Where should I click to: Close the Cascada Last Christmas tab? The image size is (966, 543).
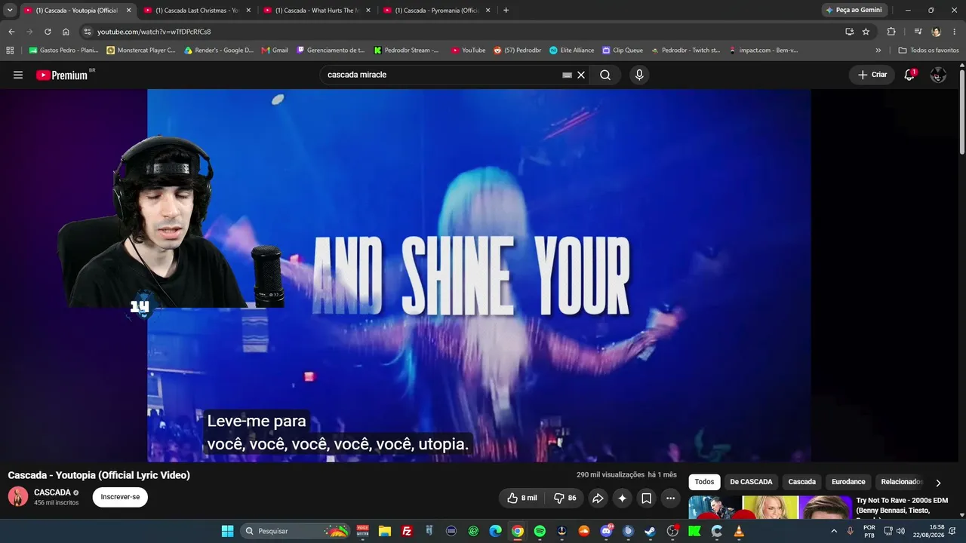pyautogui.click(x=248, y=11)
